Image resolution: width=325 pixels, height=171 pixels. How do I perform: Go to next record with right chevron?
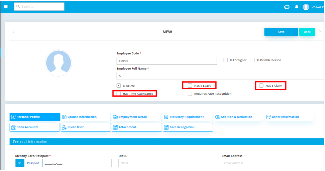(320, 32)
